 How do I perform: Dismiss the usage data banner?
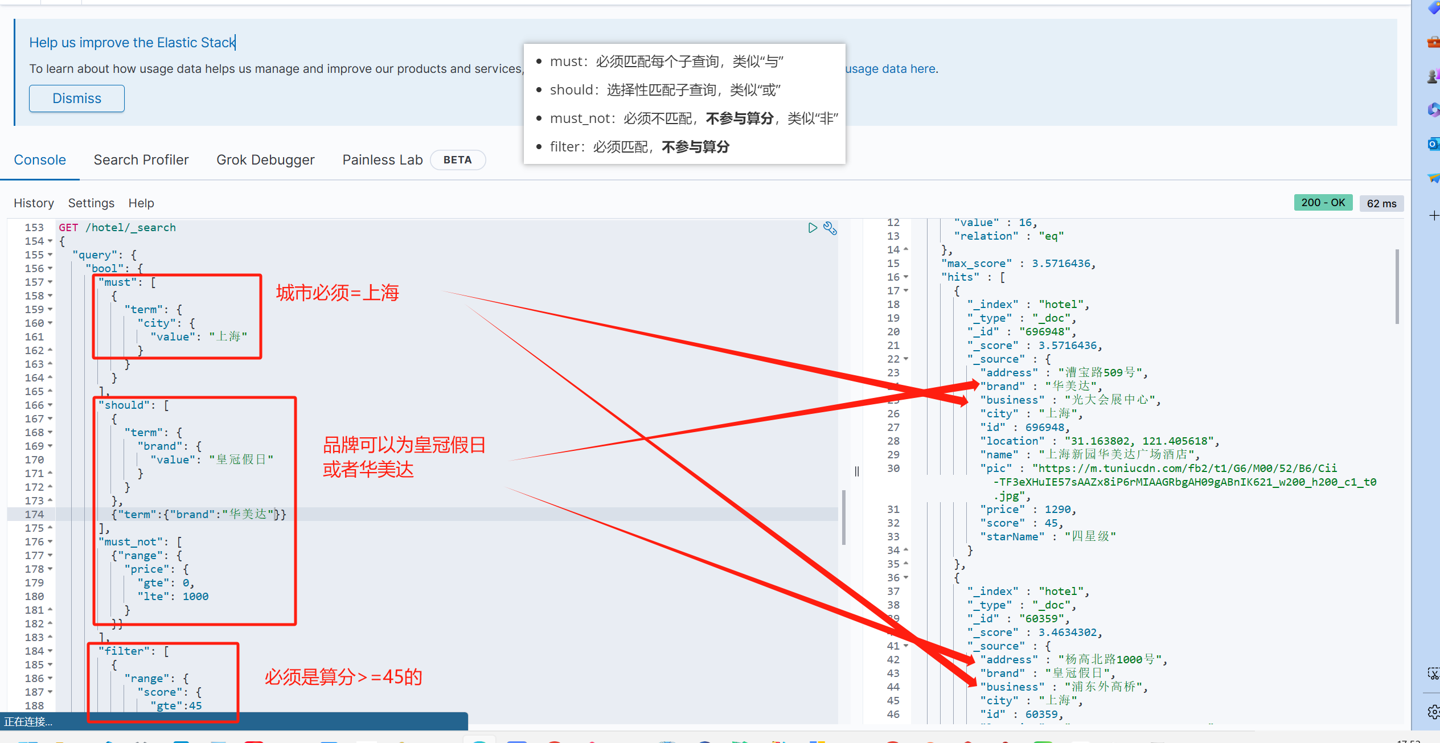coord(77,98)
